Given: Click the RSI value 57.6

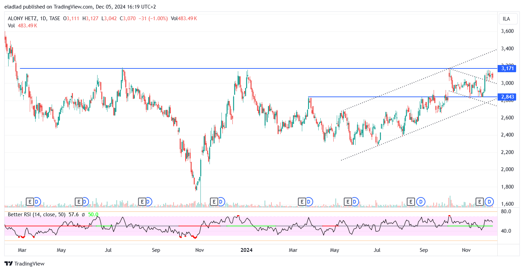Looking at the screenshot, I should click(74, 215).
